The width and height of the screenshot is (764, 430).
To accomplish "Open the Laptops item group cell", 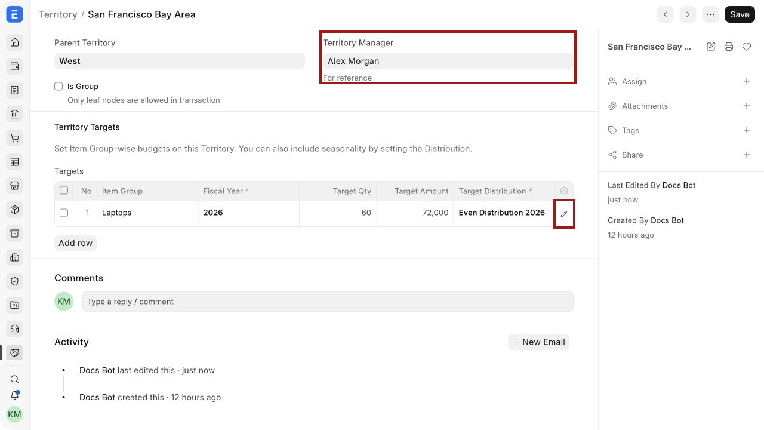I will point(147,213).
